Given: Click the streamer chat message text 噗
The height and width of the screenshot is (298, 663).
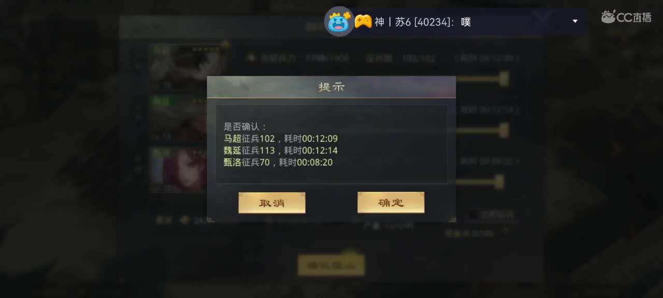Looking at the screenshot, I should click(x=466, y=22).
